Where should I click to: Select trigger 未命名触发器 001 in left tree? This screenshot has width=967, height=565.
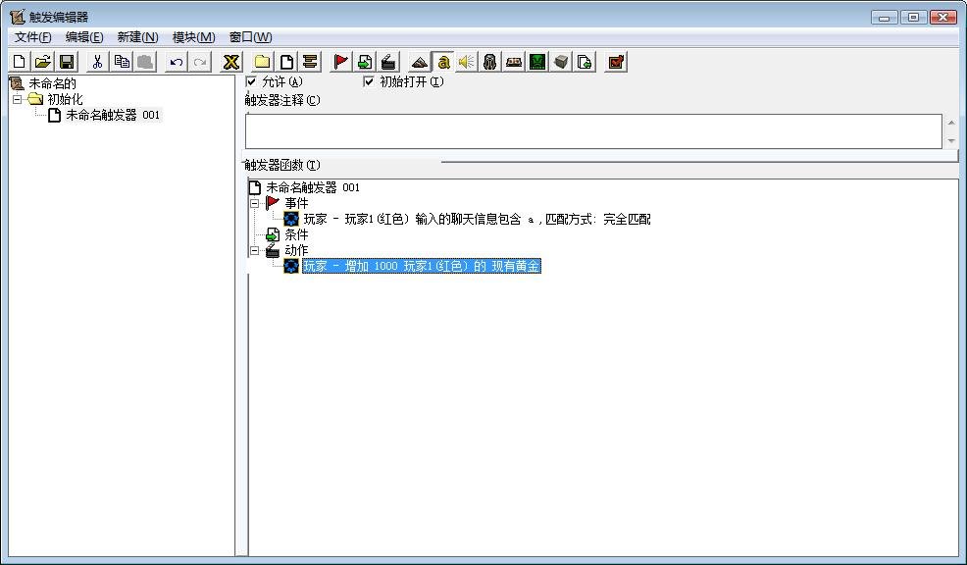[112, 115]
